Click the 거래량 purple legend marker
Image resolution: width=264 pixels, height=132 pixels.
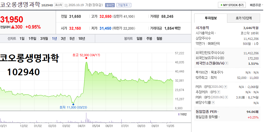point(179,115)
